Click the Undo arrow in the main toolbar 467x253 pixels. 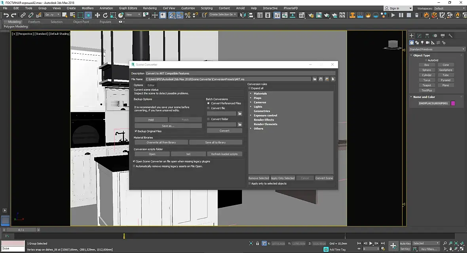pyautogui.click(x=6, y=15)
